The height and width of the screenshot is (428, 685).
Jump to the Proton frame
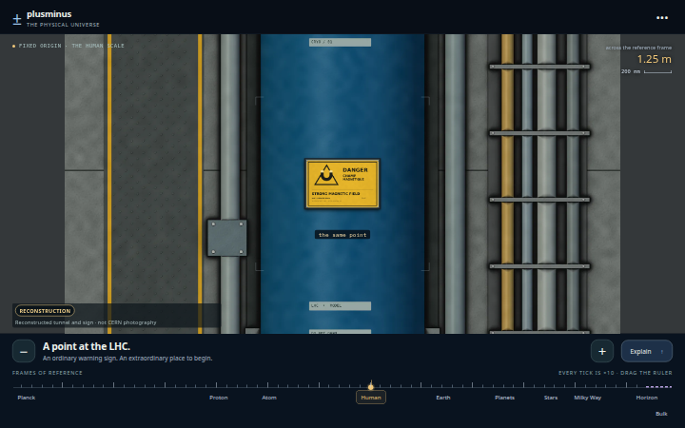click(219, 398)
